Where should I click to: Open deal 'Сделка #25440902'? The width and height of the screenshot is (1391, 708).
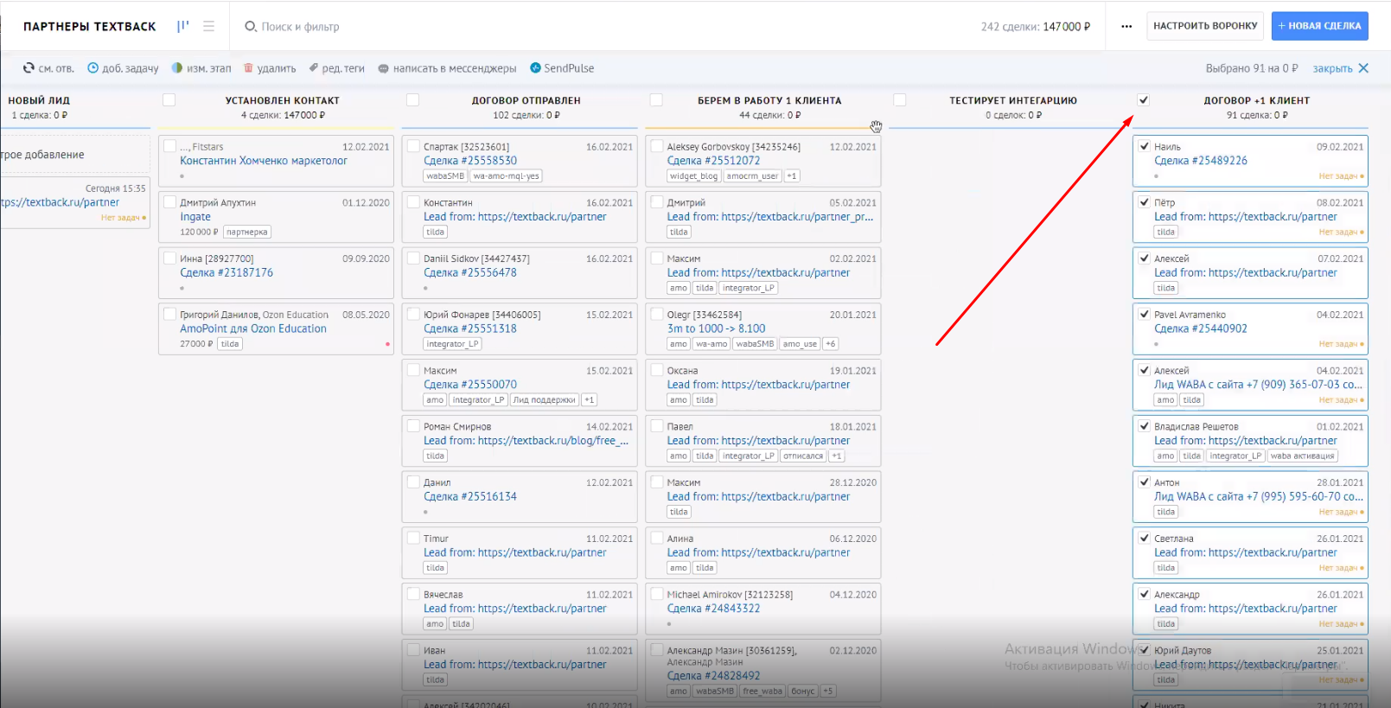click(1201, 328)
